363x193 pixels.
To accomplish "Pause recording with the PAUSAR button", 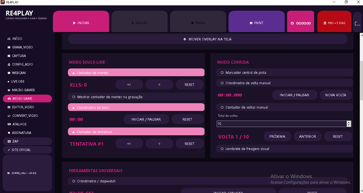I will tap(140, 22).
